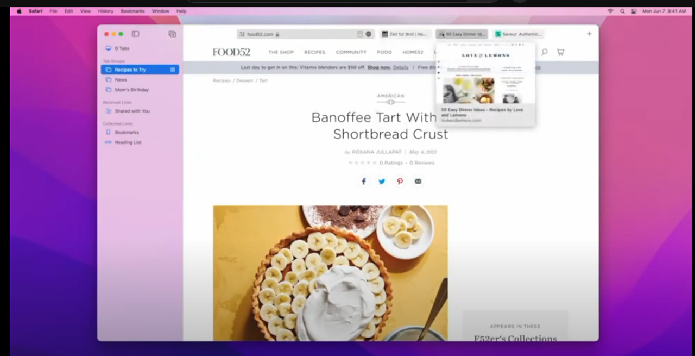Click the Details link in banner
This screenshot has height=356, width=695.
(401, 67)
